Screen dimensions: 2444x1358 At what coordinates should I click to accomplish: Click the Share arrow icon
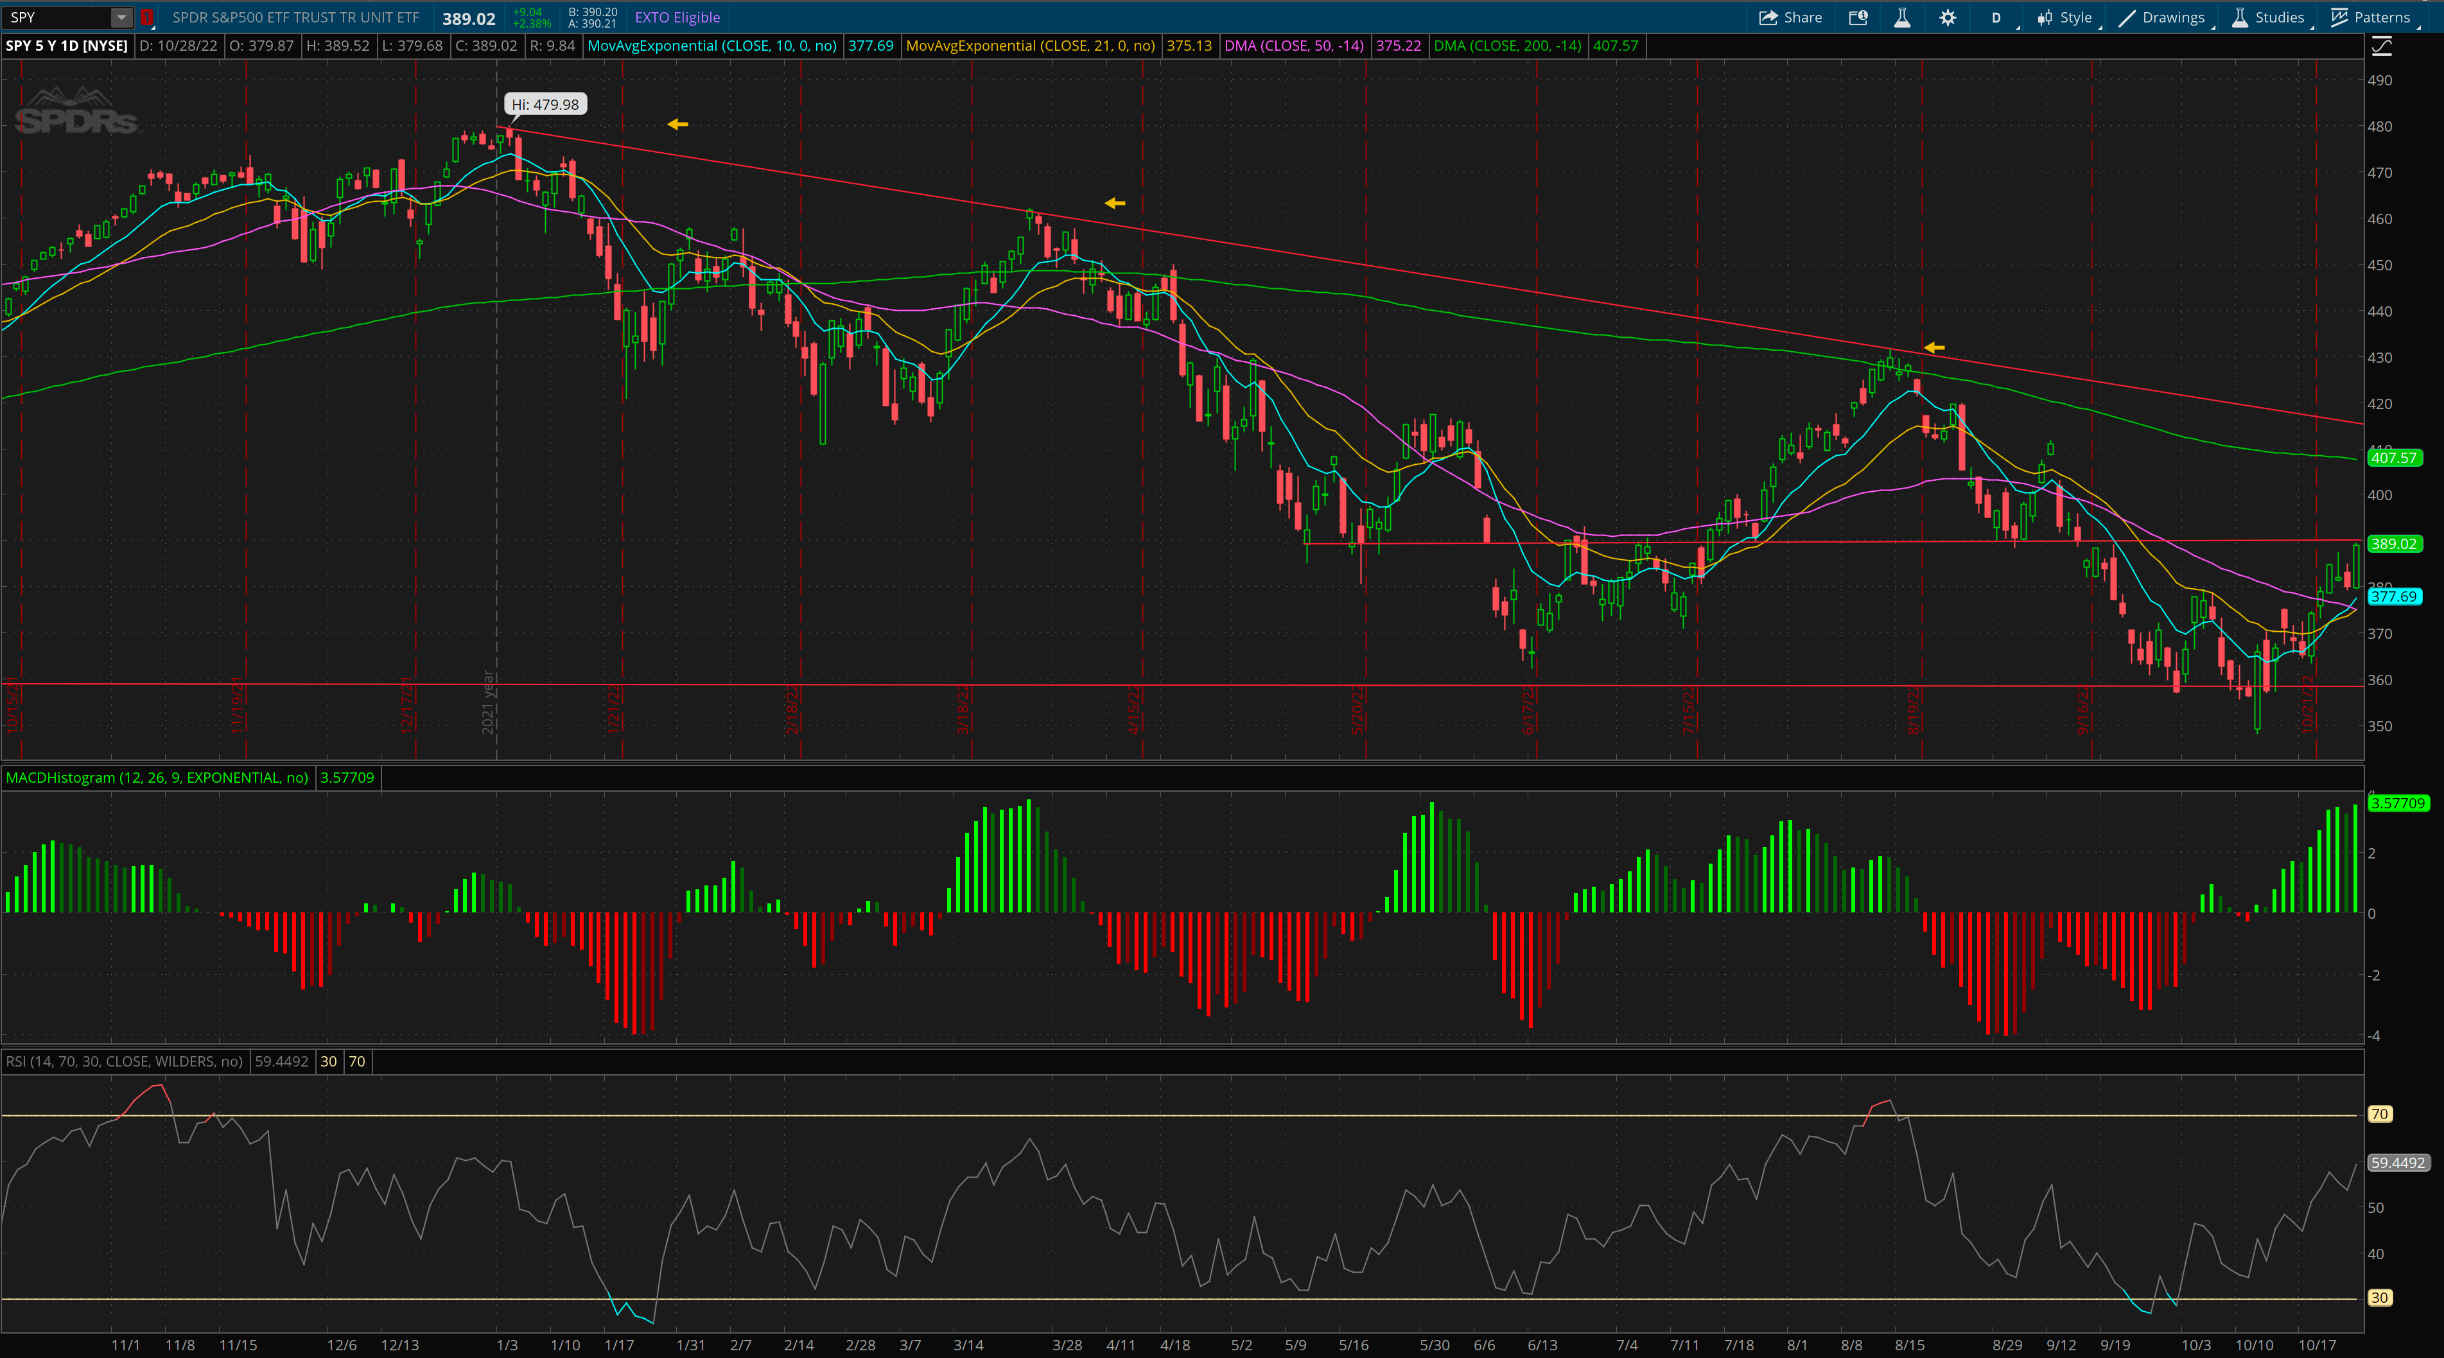tap(1768, 17)
